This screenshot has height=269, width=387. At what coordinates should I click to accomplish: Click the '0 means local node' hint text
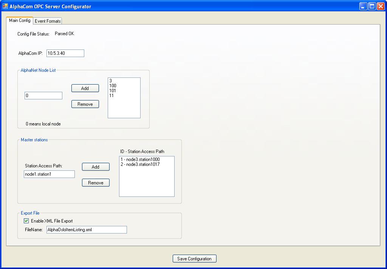click(43, 124)
